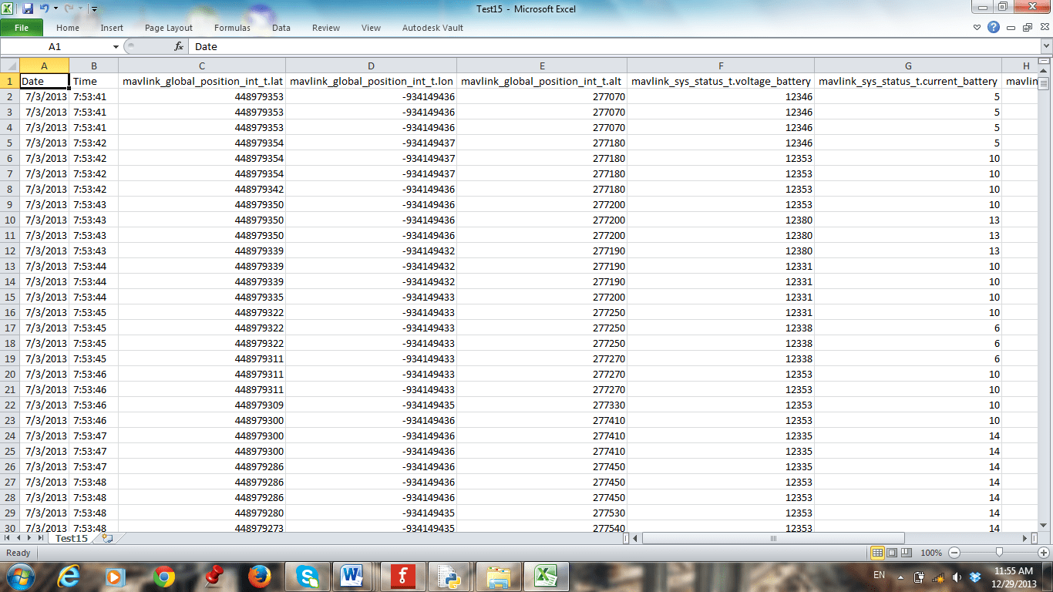Click the mavlink_global_position_int_t.alt header cell
The width and height of the screenshot is (1053, 592).
(542, 81)
